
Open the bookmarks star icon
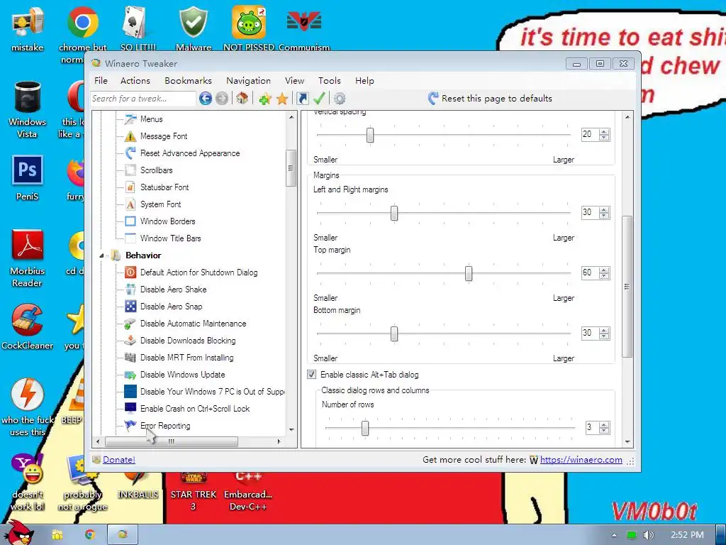tap(282, 98)
